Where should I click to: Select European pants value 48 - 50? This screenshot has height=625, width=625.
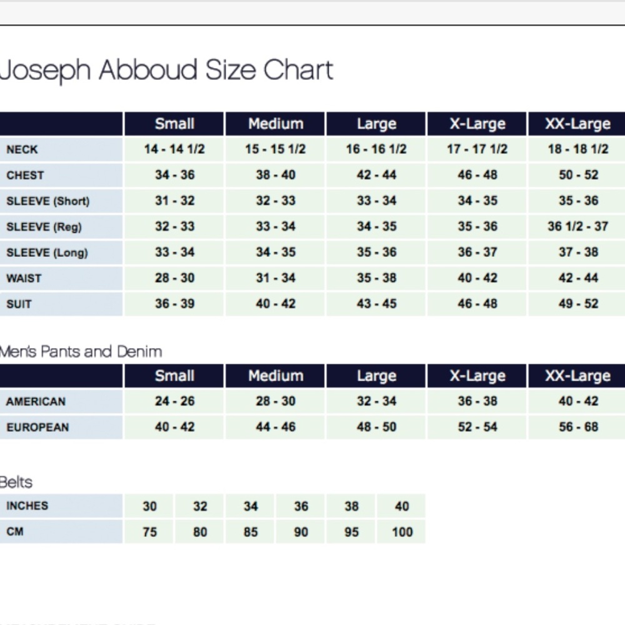[x=377, y=427]
